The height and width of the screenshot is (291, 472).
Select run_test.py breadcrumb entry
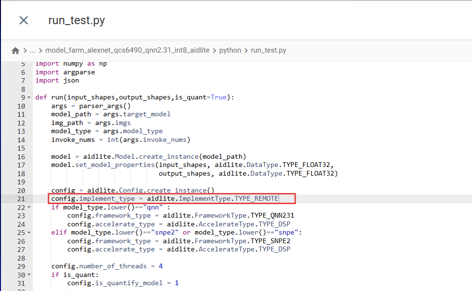[269, 50]
